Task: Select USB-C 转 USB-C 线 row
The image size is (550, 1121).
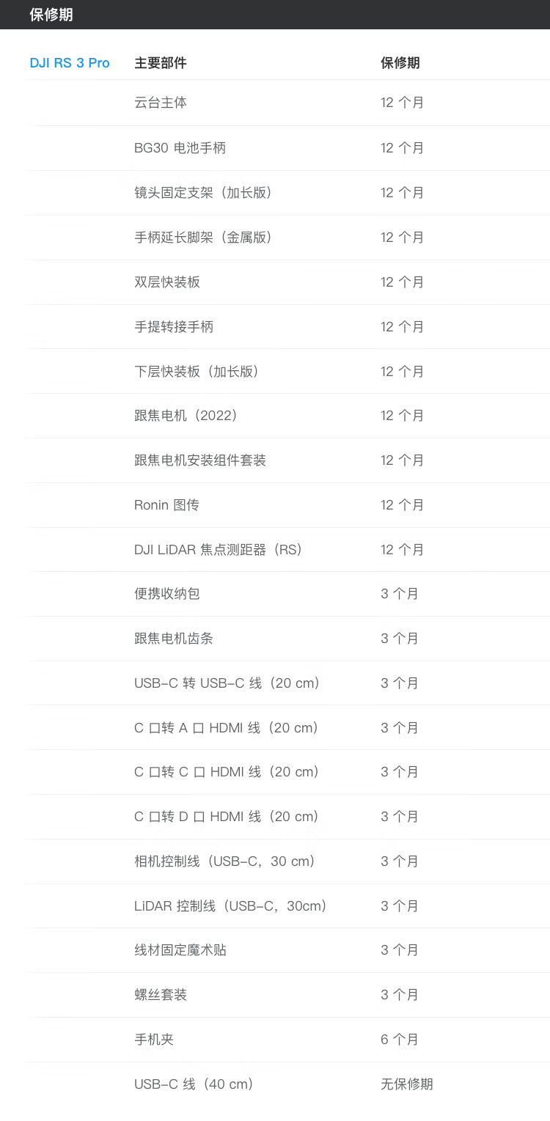Action: tap(290, 683)
